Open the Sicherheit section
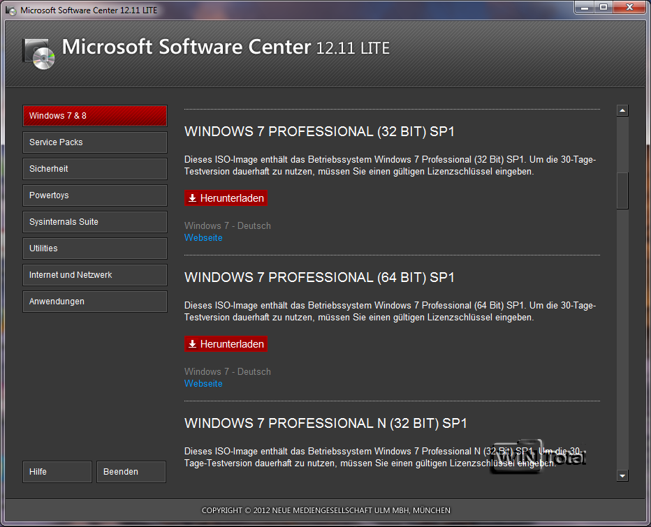 (95, 169)
